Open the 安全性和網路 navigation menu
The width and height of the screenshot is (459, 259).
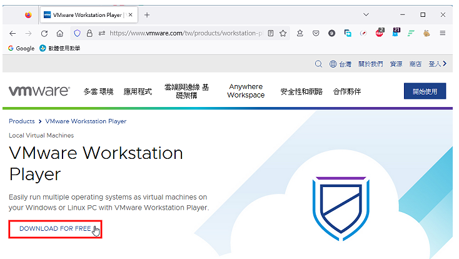pyautogui.click(x=301, y=92)
